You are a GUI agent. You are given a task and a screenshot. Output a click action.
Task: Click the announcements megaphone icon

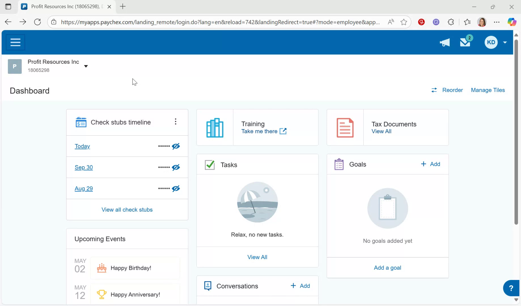[x=444, y=42]
